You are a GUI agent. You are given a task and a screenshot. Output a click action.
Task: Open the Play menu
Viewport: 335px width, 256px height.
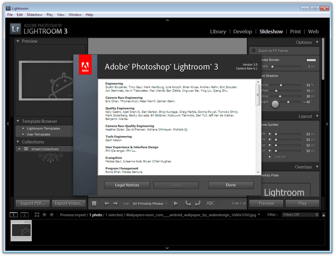(50, 15)
